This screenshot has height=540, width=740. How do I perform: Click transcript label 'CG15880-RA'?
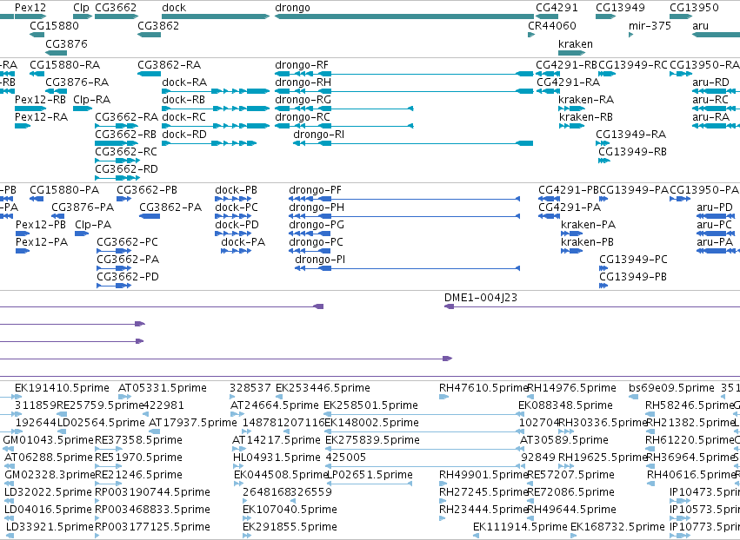click(x=65, y=64)
